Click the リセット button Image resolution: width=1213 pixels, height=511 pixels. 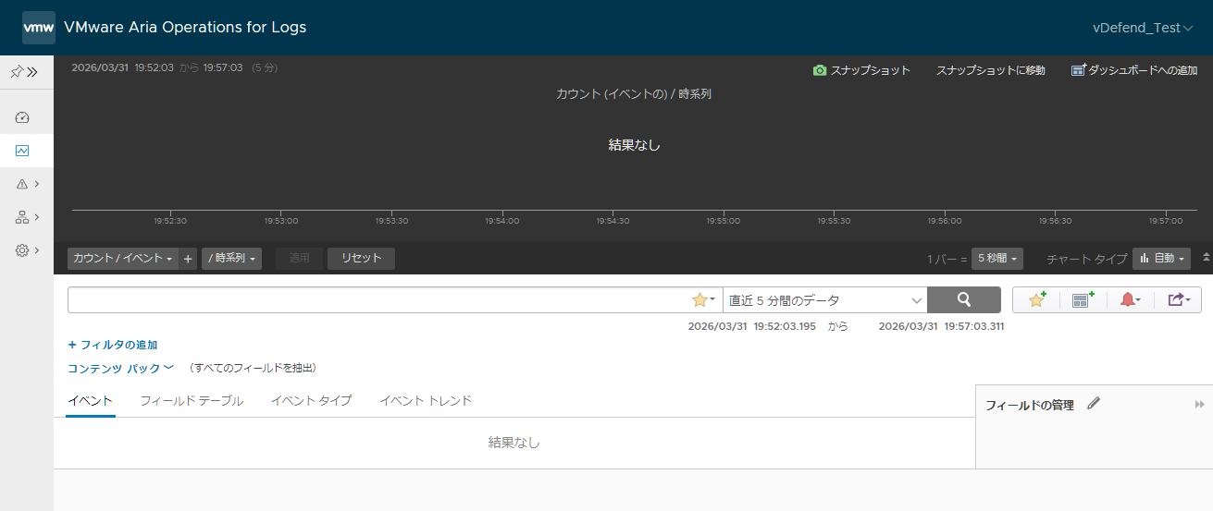tap(361, 259)
